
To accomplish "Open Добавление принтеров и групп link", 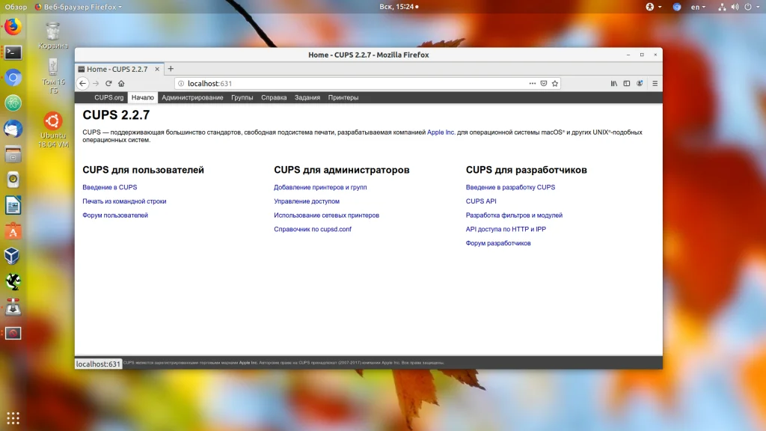I will tap(320, 187).
